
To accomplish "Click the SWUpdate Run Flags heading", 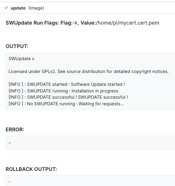I will pyautogui.click(x=32, y=23).
